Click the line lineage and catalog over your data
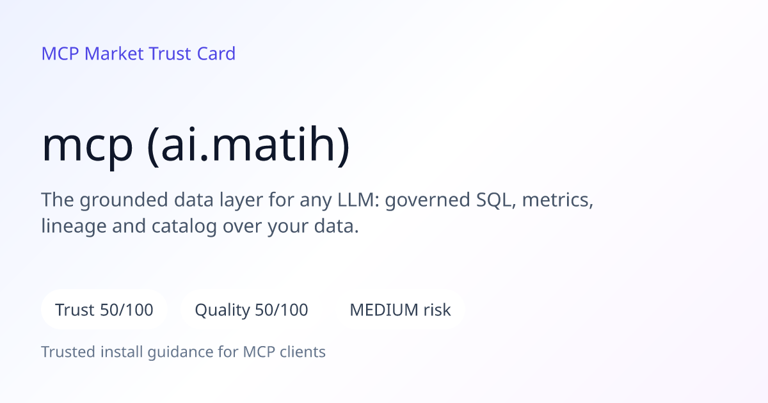Viewport: 768px width, 403px height. pos(200,226)
